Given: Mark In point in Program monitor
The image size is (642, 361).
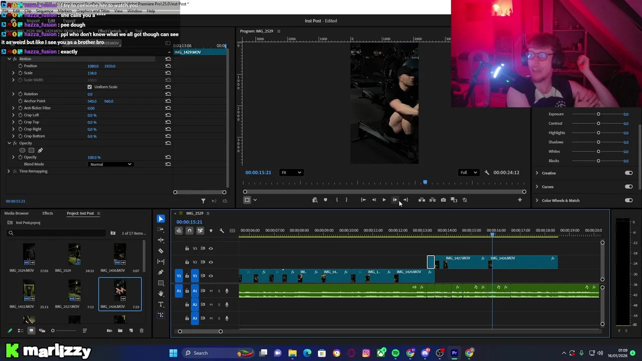Looking at the screenshot, I should (x=337, y=200).
